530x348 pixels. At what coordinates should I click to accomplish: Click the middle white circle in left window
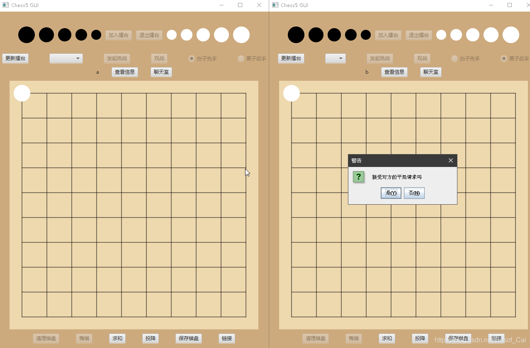pos(203,35)
